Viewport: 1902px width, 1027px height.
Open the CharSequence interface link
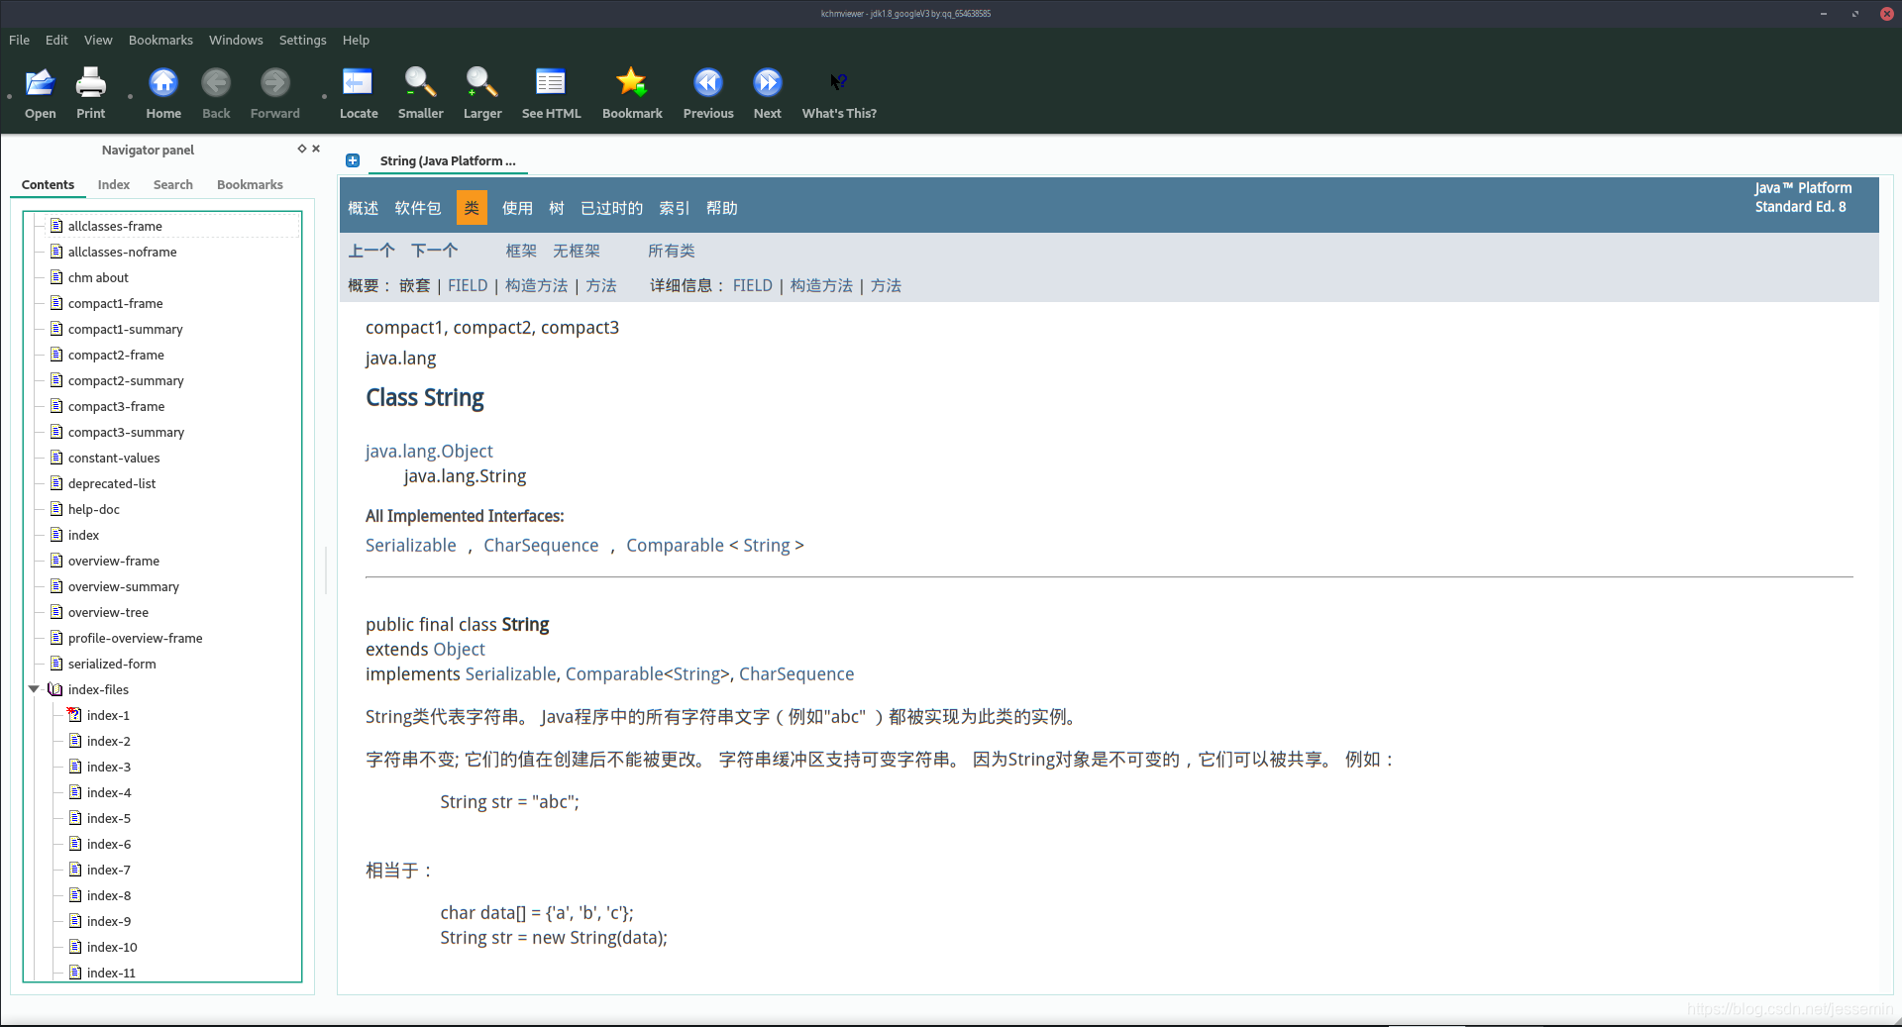(x=541, y=545)
